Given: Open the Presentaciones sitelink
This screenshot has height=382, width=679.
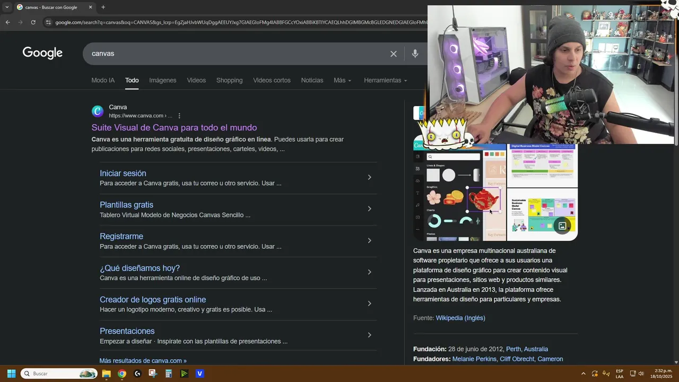Looking at the screenshot, I should (x=127, y=331).
